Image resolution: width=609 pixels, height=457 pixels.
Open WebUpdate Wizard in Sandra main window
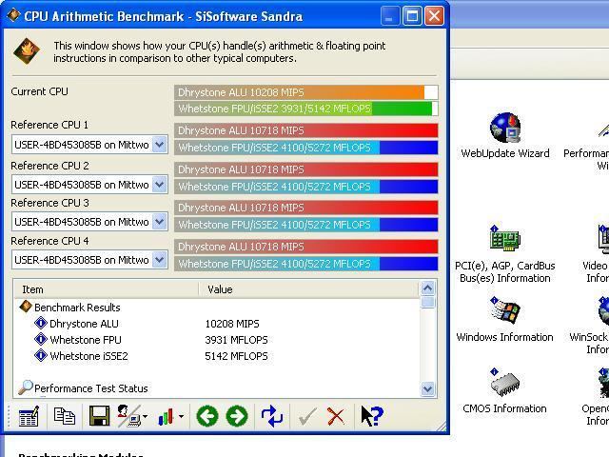505,135
